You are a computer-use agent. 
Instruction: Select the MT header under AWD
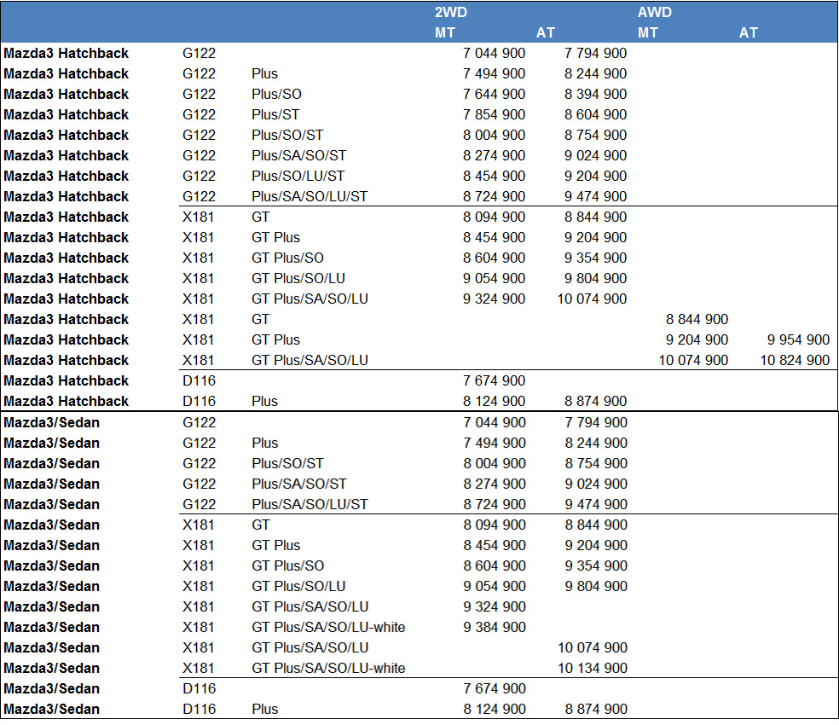[x=647, y=32]
